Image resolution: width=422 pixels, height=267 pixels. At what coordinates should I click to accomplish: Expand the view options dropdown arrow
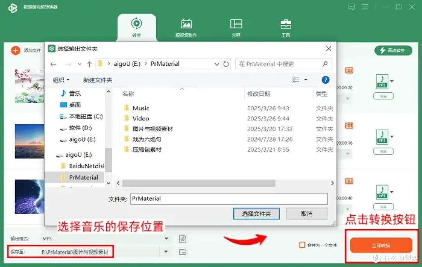[x=306, y=80]
